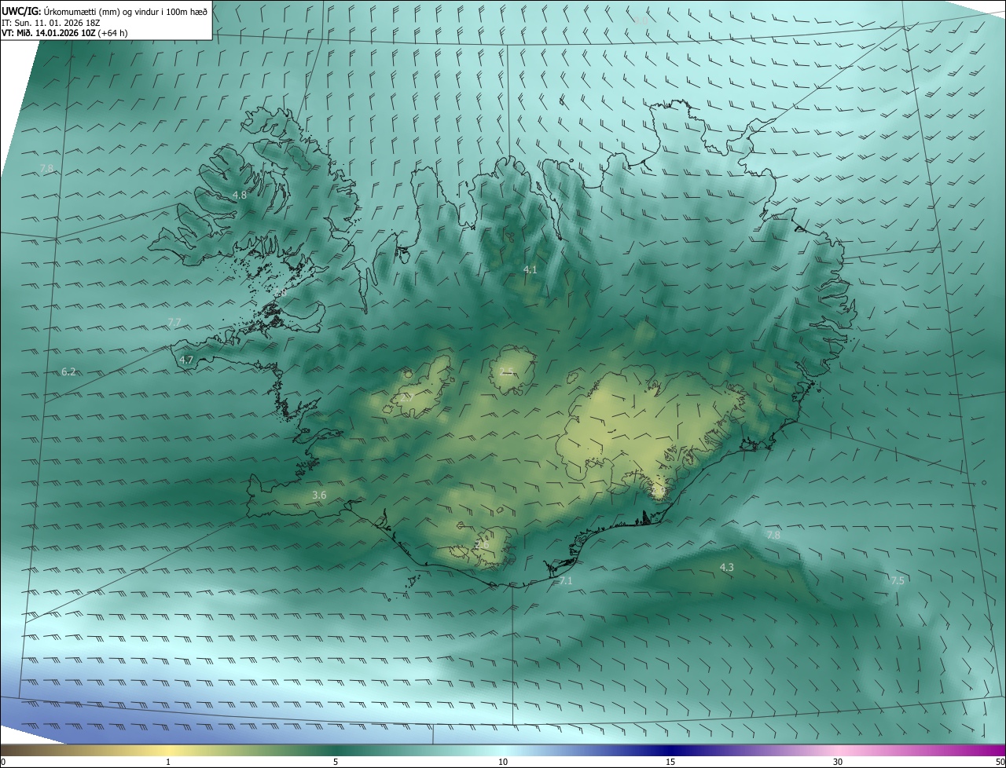
Task: Click the '0' tick label on the color scale
Action: (x=3, y=762)
